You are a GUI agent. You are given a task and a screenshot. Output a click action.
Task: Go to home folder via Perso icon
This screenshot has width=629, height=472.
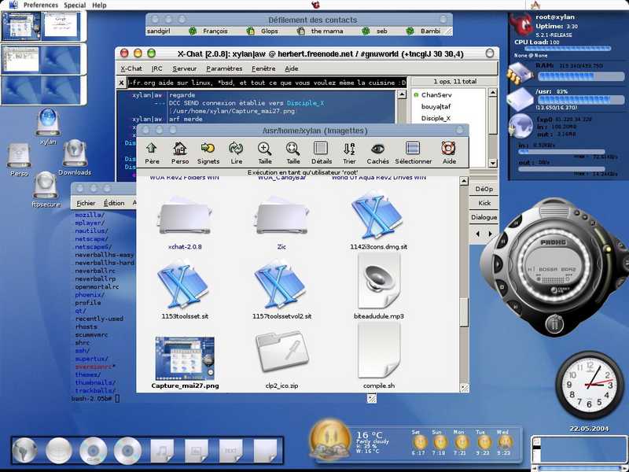[x=180, y=149]
